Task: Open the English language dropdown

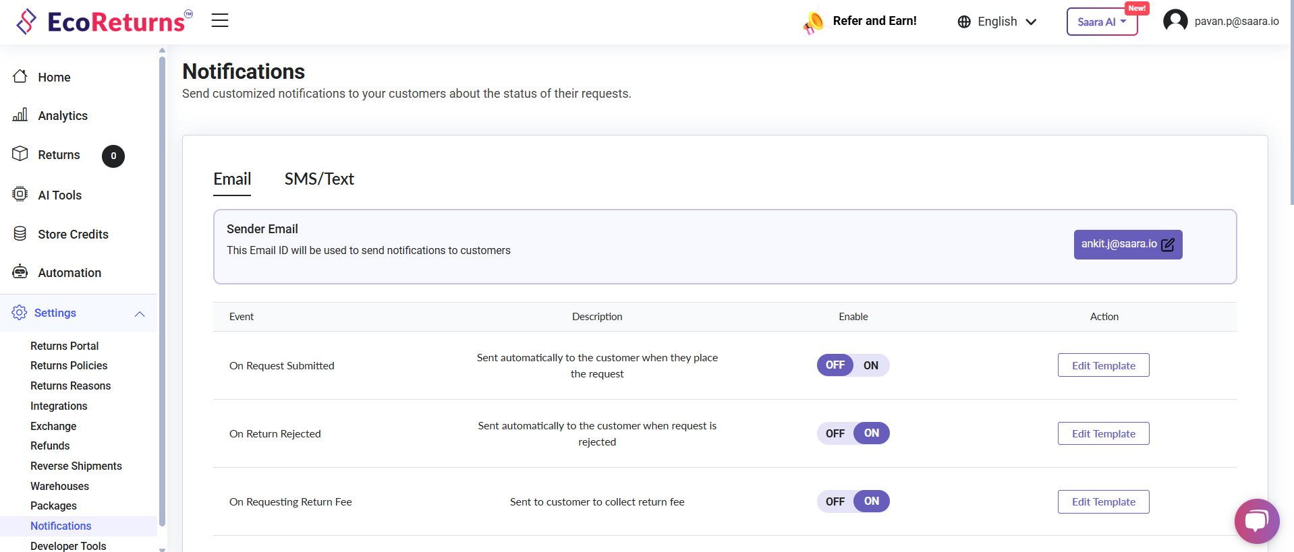Action: [996, 22]
